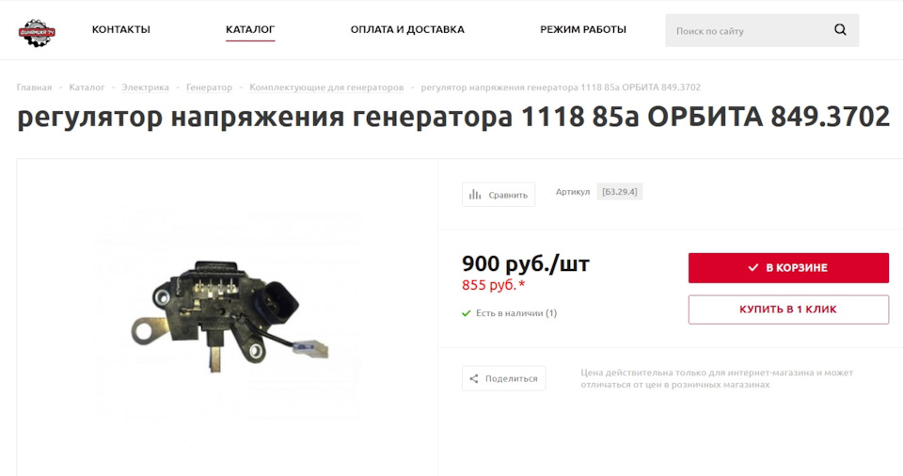Image resolution: width=903 pixels, height=476 pixels.
Task: Click the Сравнить button
Action: click(499, 195)
